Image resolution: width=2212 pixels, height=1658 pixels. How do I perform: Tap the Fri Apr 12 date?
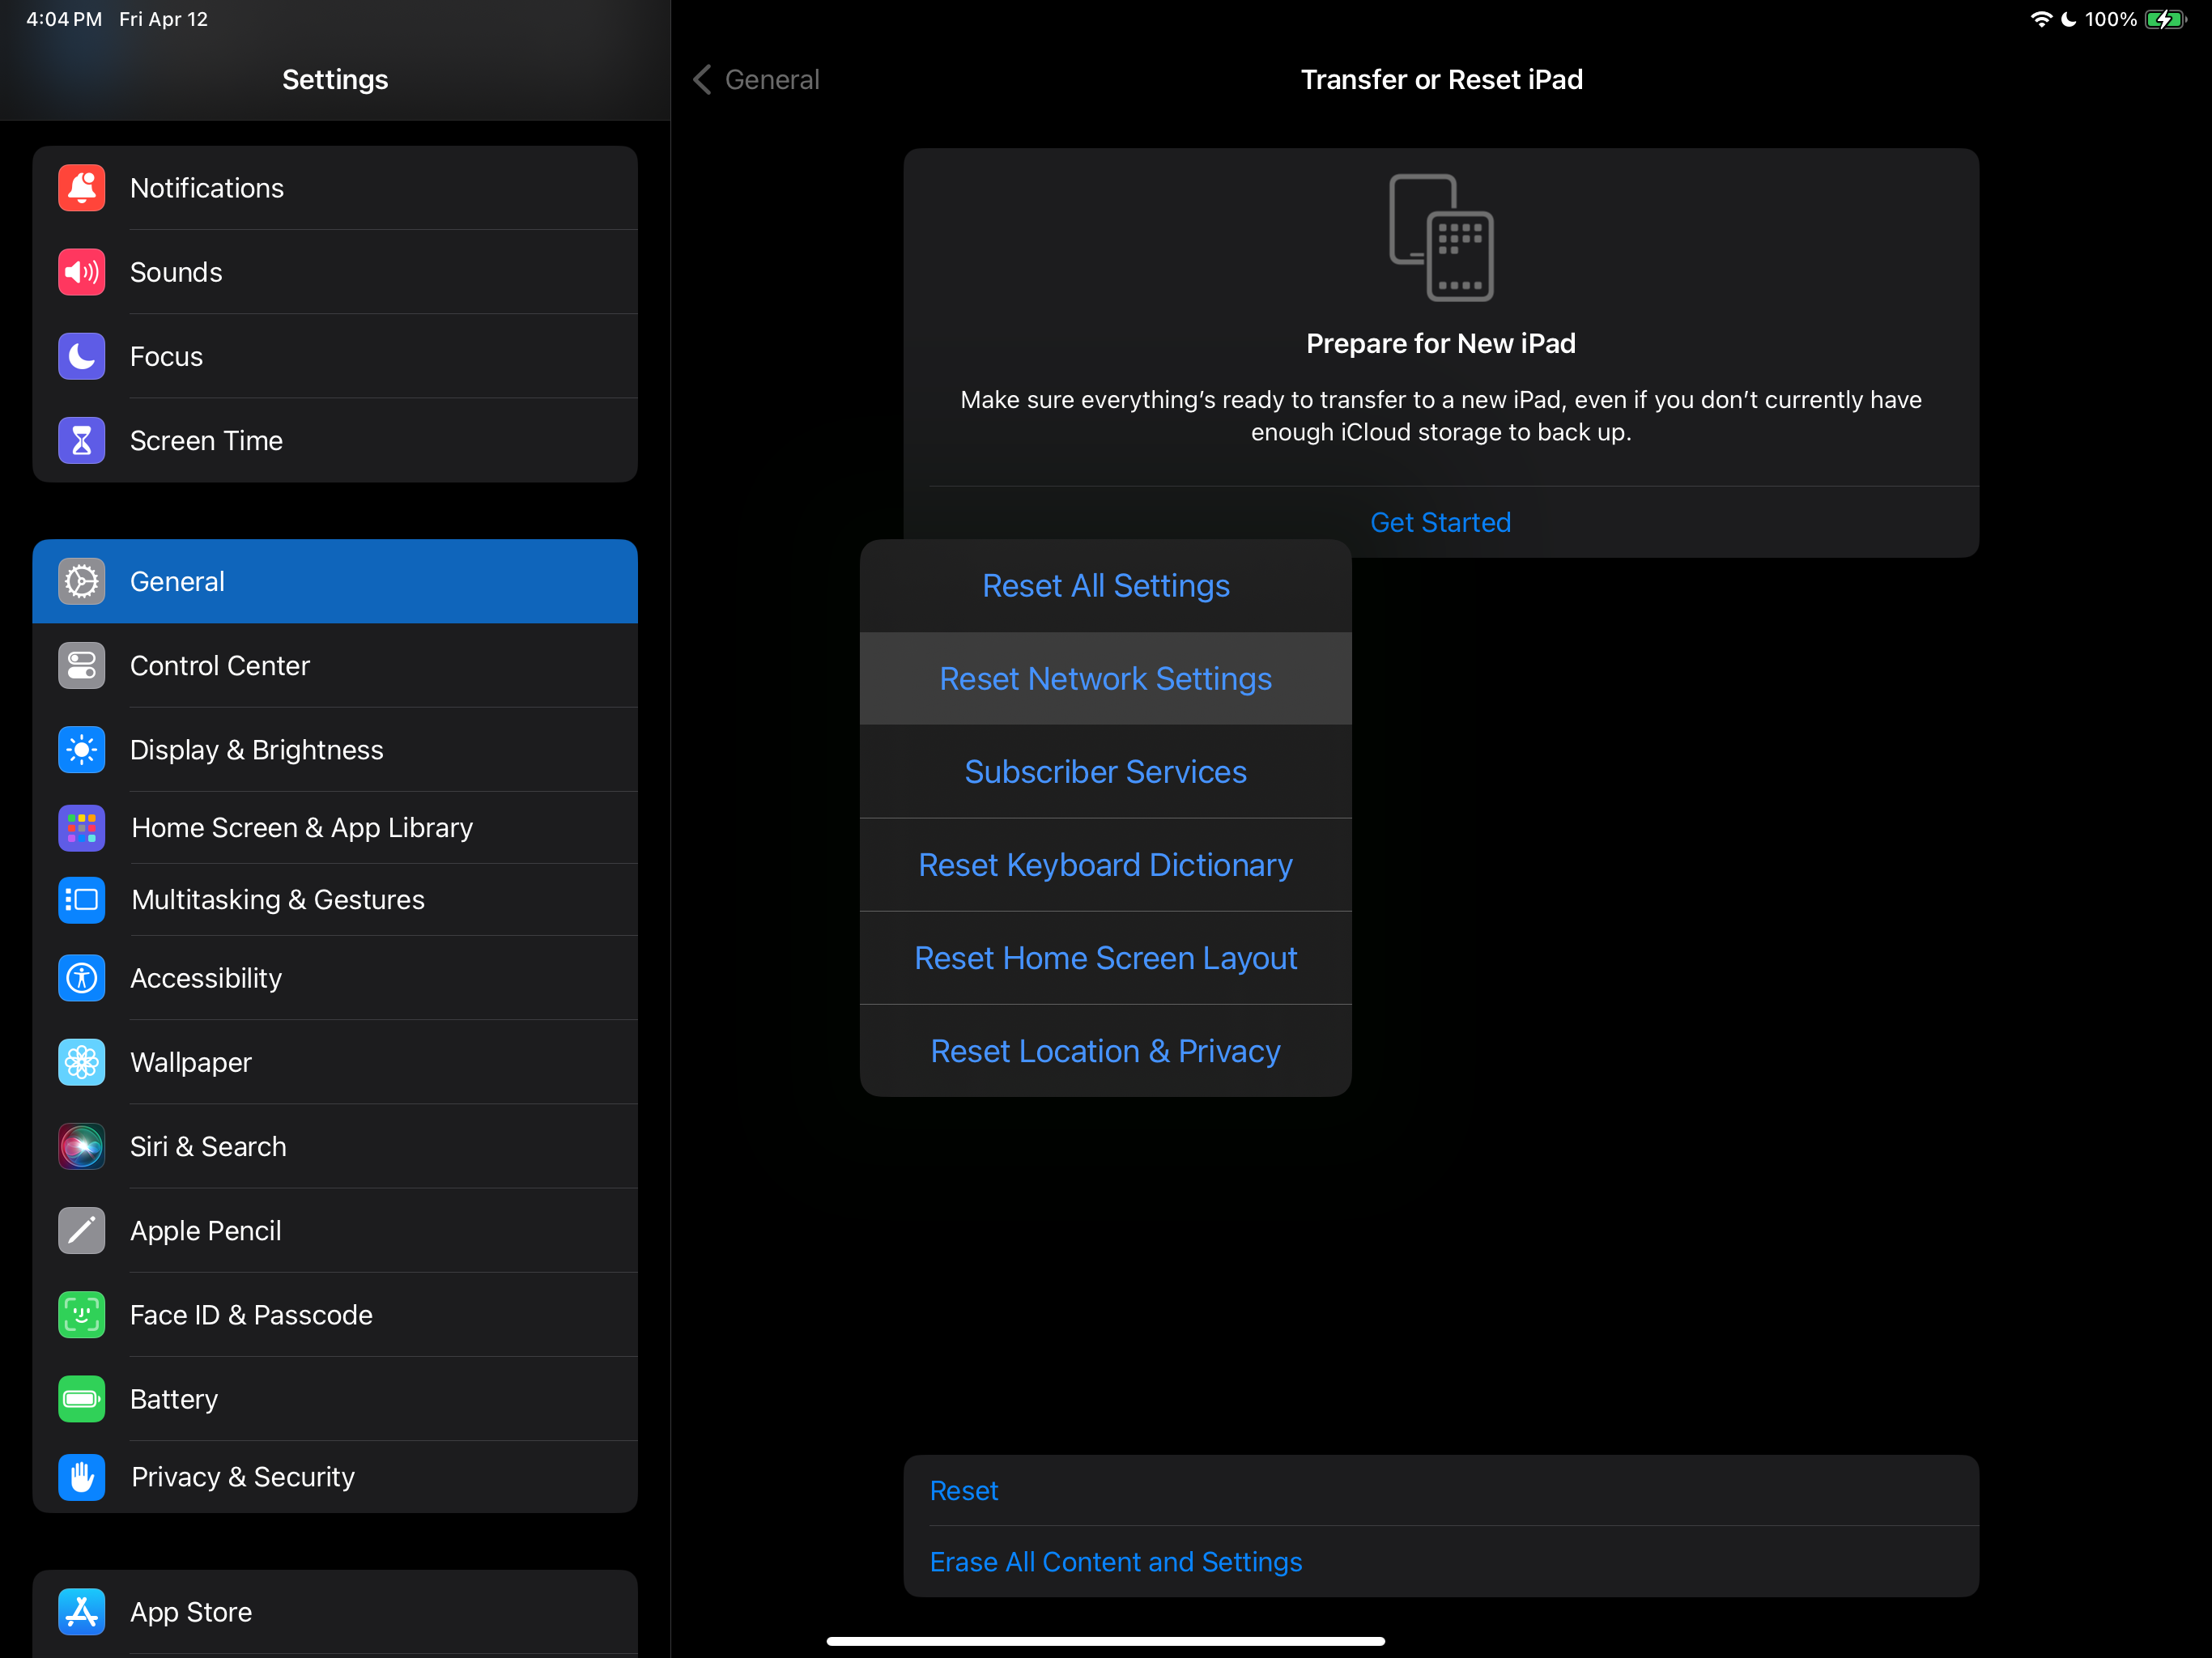[x=163, y=19]
